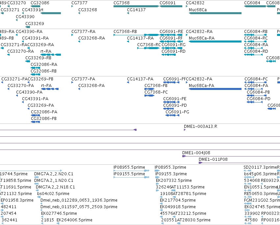280x225 pixels.
Task: Select the CG14137 gene label
Action: coord(136,10)
